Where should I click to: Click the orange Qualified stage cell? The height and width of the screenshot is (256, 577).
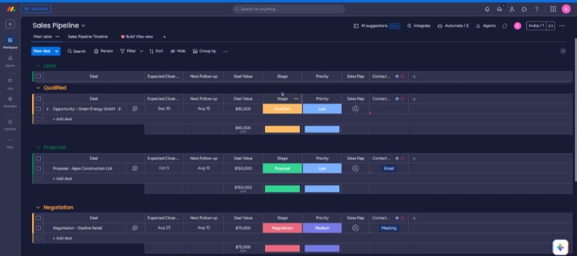point(282,109)
